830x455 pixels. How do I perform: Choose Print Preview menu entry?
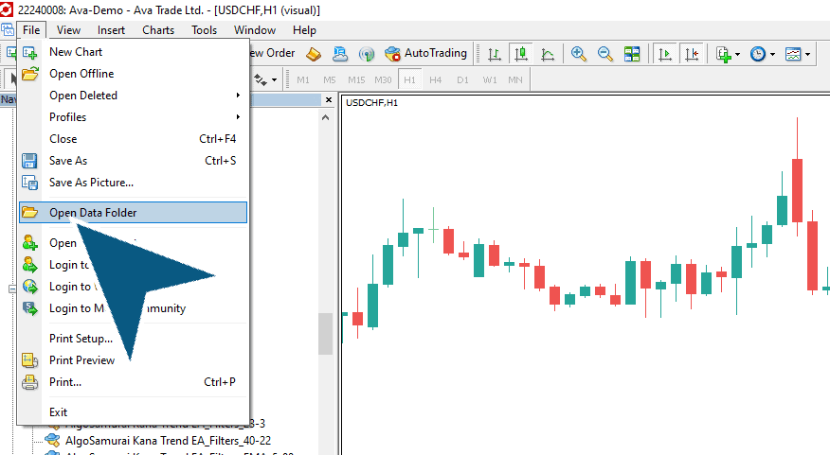point(133,359)
